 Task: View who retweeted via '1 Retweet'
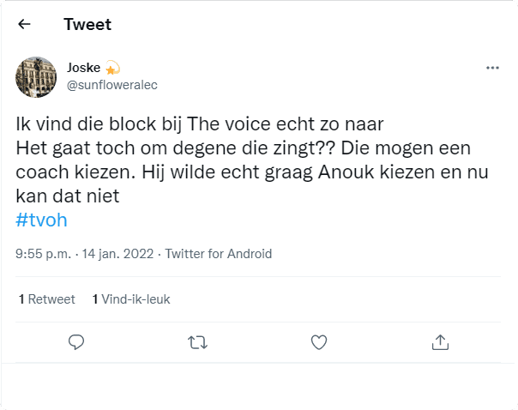click(x=46, y=299)
